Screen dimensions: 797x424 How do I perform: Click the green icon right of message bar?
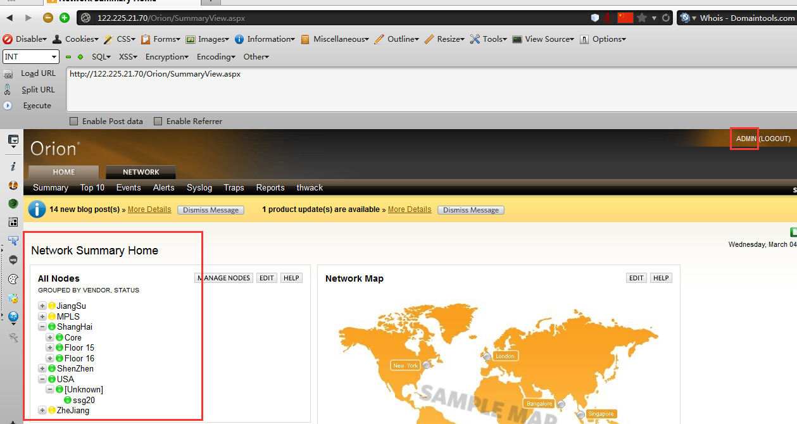click(x=793, y=232)
